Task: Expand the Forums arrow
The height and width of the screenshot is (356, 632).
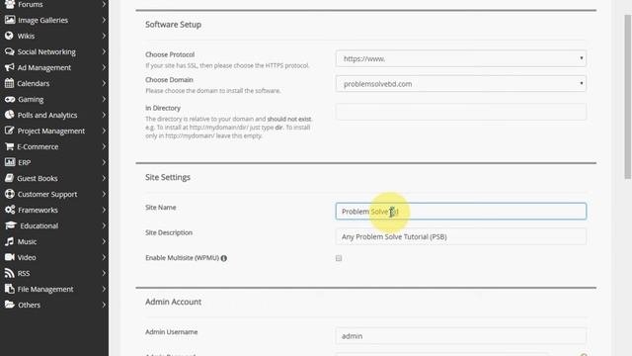Action: 104,4
